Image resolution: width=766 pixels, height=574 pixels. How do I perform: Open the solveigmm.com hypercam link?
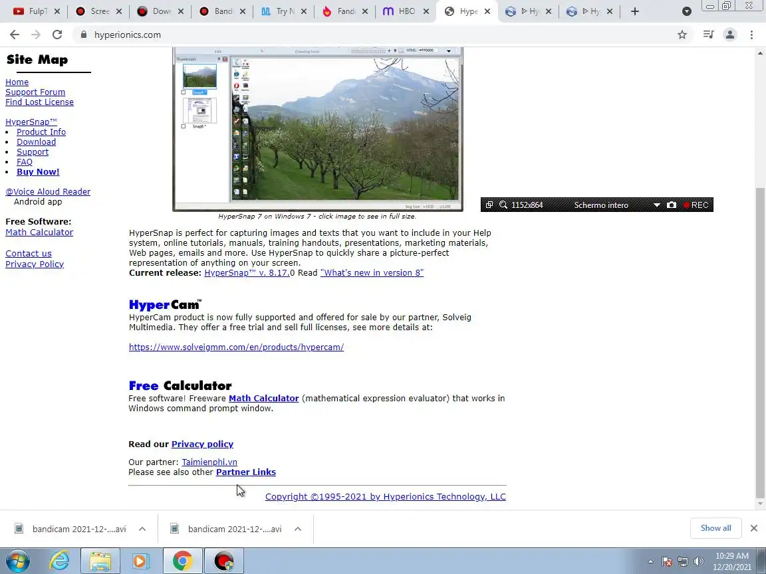tap(237, 347)
